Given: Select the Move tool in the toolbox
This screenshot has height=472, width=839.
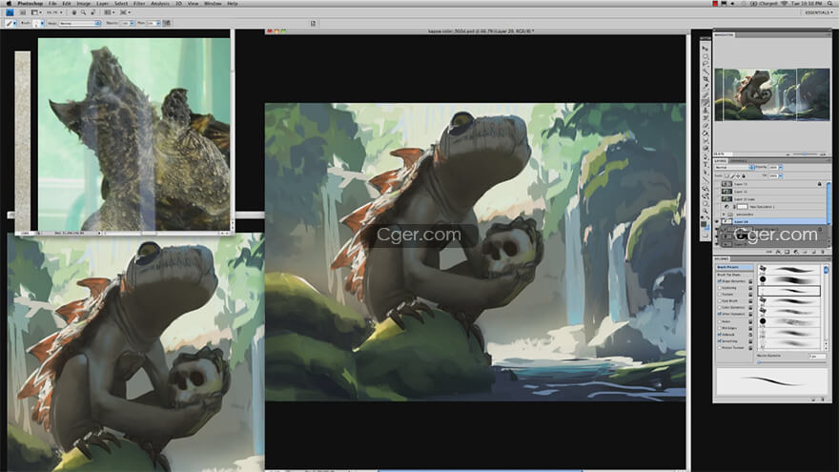Looking at the screenshot, I should pyautogui.click(x=706, y=49).
